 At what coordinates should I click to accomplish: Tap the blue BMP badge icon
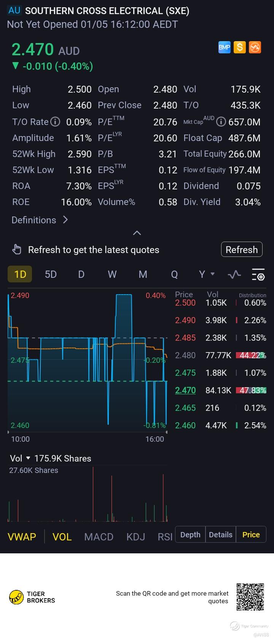tap(225, 47)
